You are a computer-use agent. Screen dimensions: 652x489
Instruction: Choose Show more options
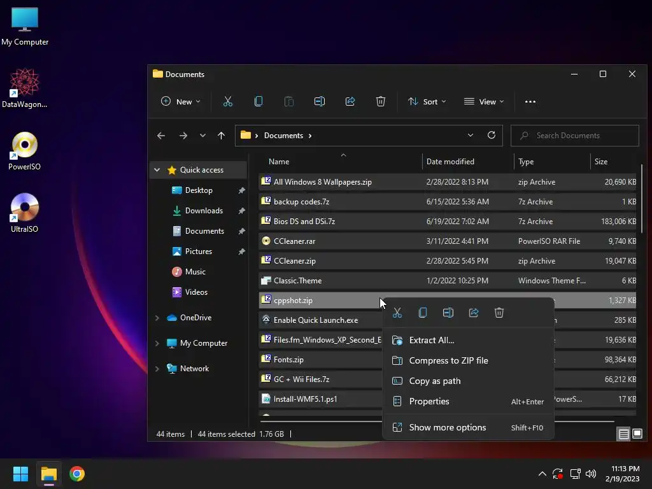pos(468,427)
